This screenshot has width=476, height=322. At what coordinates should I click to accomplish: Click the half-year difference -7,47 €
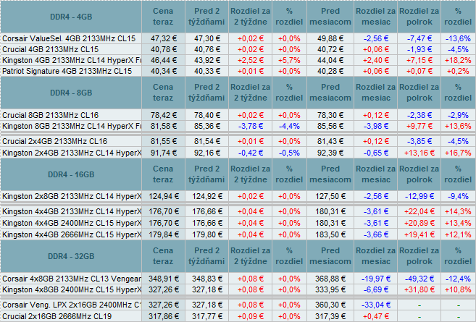tap(419, 38)
